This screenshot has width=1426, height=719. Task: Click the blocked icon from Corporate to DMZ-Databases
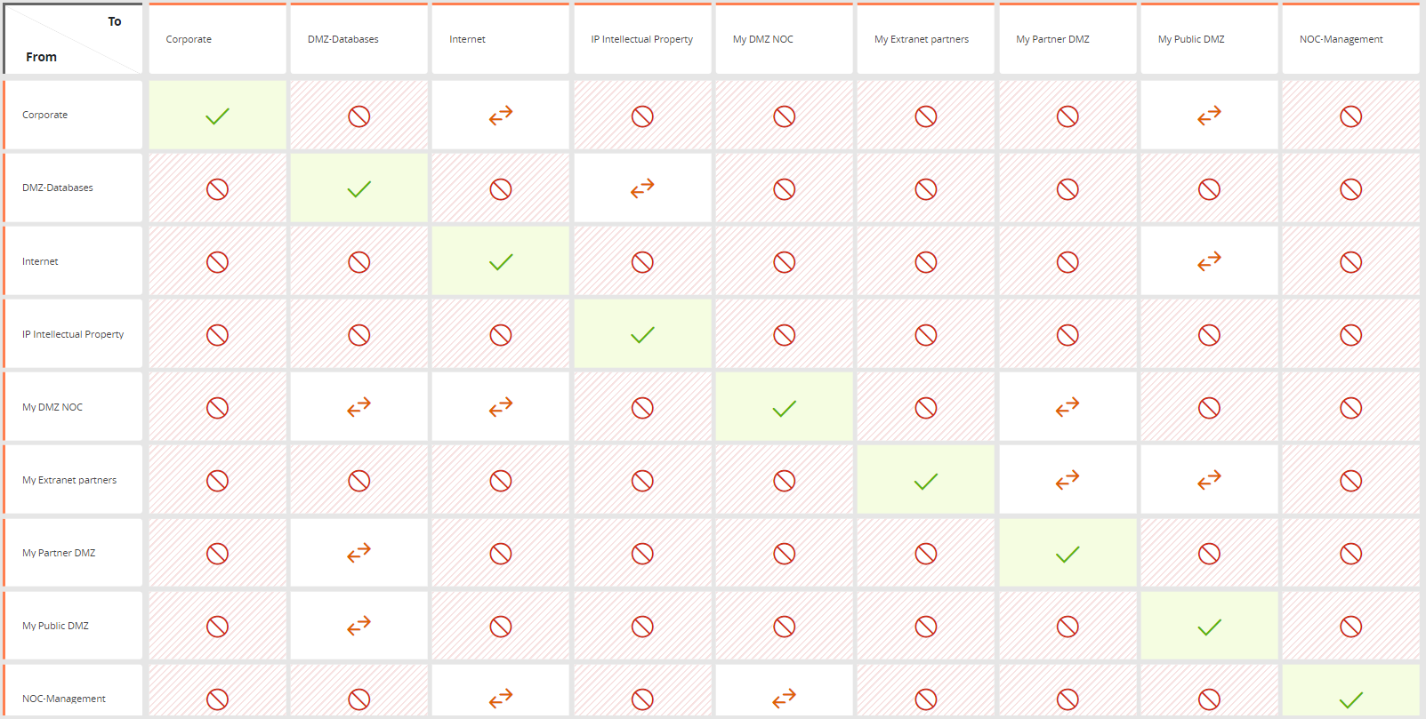[359, 116]
